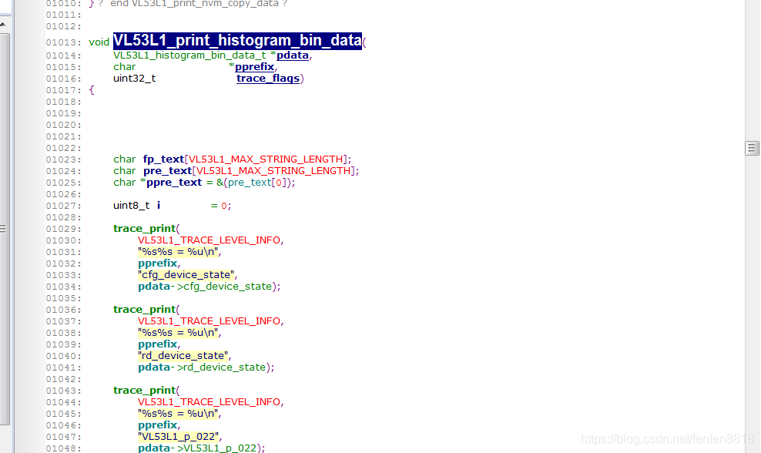Click the VL53L1_histogram_bin_data_t type name
Viewport: 761px width, 453px height.
(x=189, y=55)
